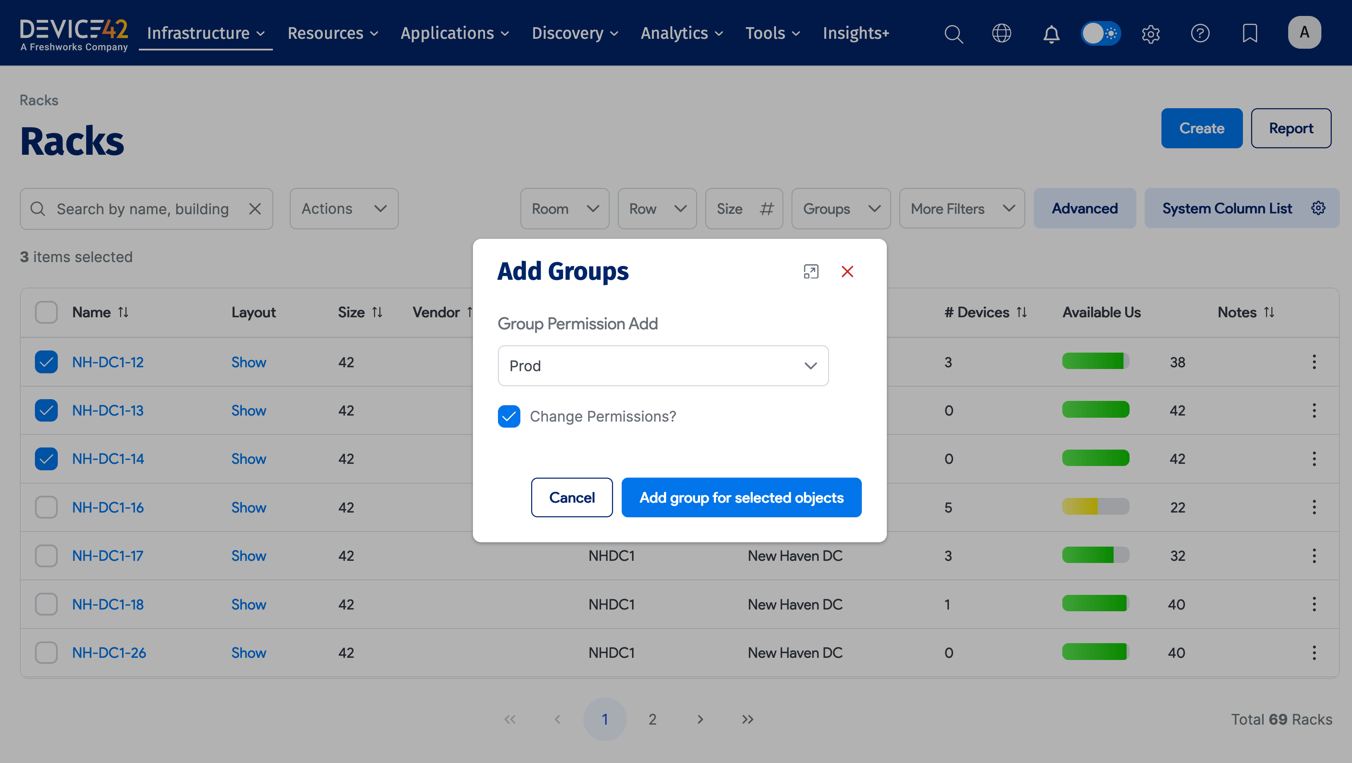
Task: Open the language/globe selector
Action: (1002, 34)
